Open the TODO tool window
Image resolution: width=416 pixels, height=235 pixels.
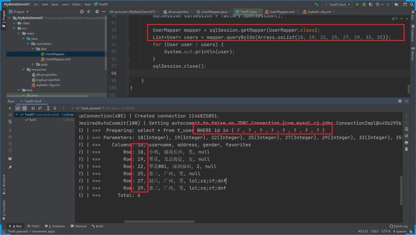(33, 226)
